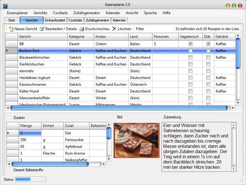Switch to the Cocktails tab
Image resolution: width=246 pixels, height=185 pixels.
75,20
